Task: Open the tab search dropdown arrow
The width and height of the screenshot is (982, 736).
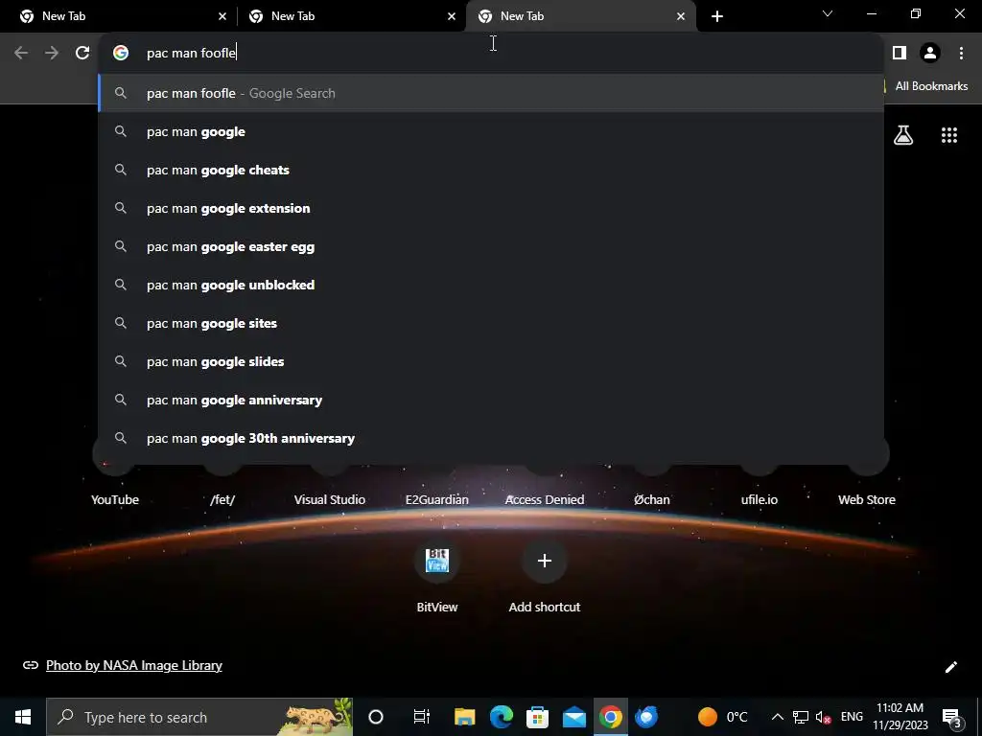Action: coord(828,13)
